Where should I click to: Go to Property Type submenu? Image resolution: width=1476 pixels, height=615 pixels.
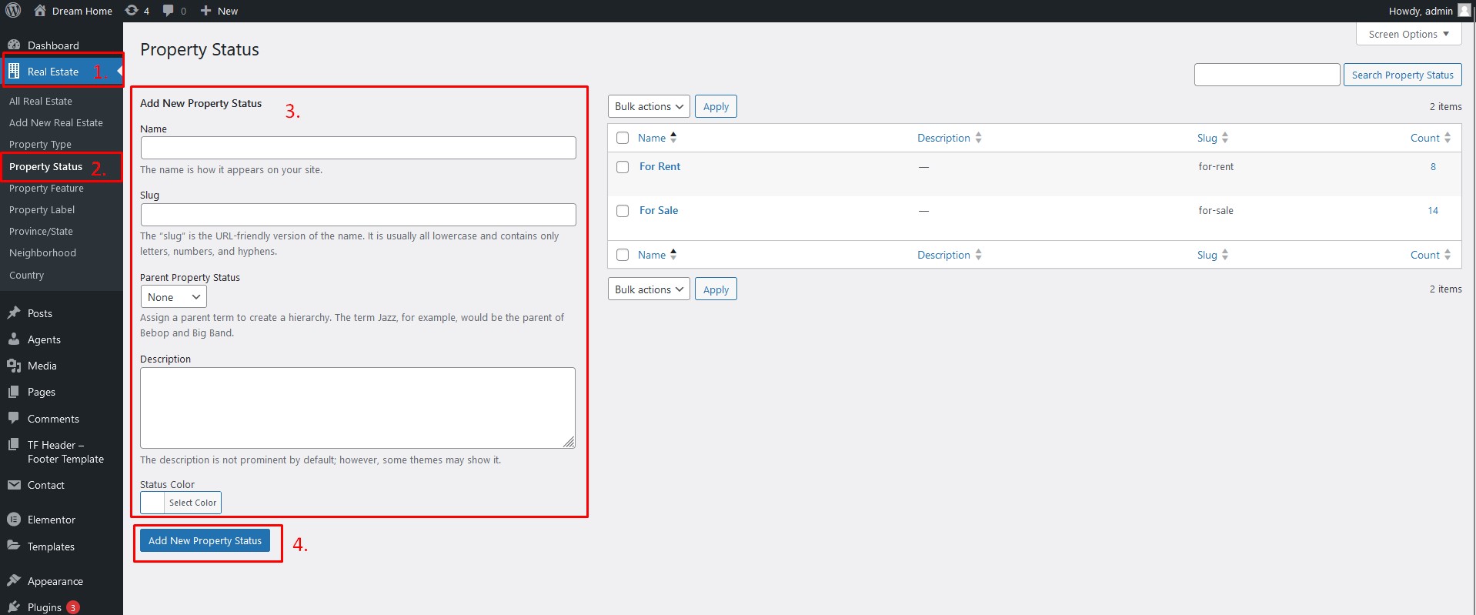coord(40,144)
